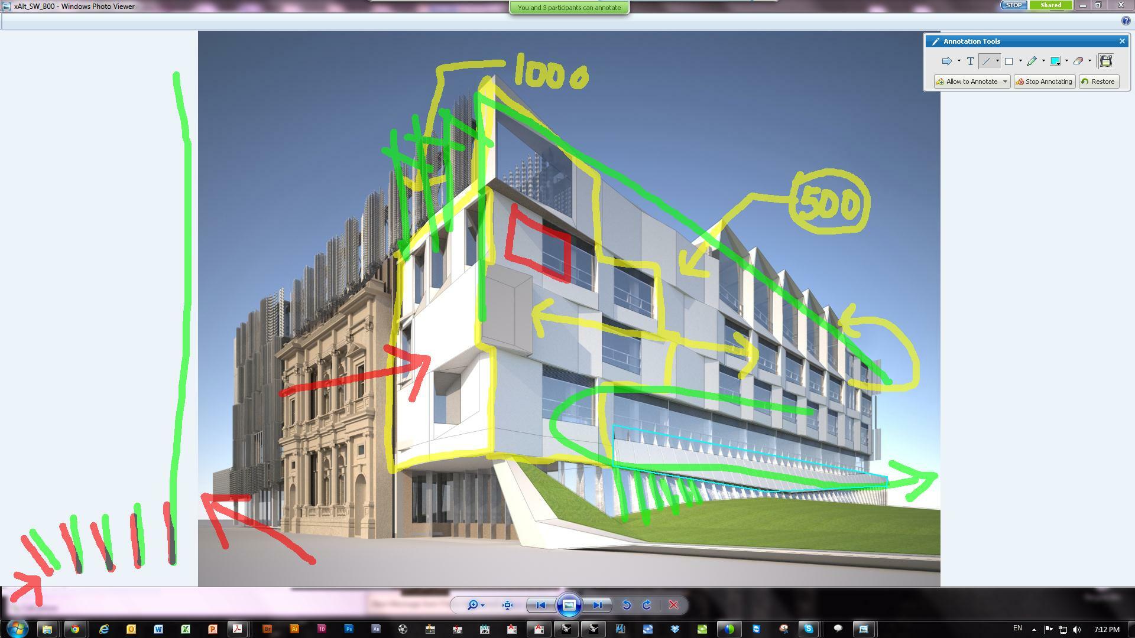1135x638 pixels.
Task: Launch Adobe InDesign from the taskbar
Action: click(x=322, y=629)
